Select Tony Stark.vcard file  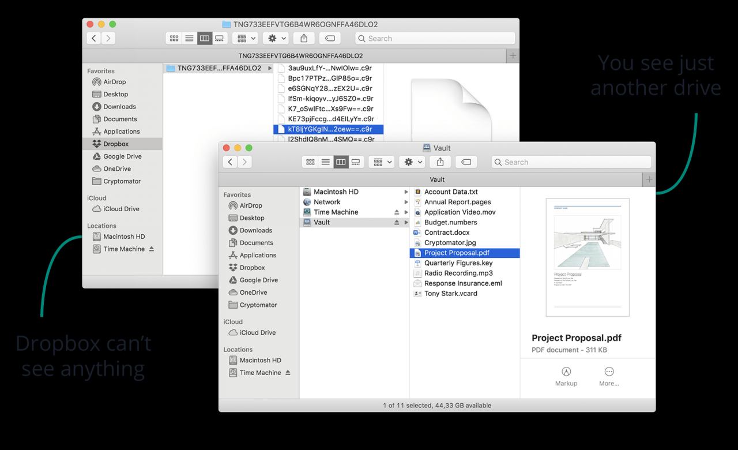pos(465,294)
